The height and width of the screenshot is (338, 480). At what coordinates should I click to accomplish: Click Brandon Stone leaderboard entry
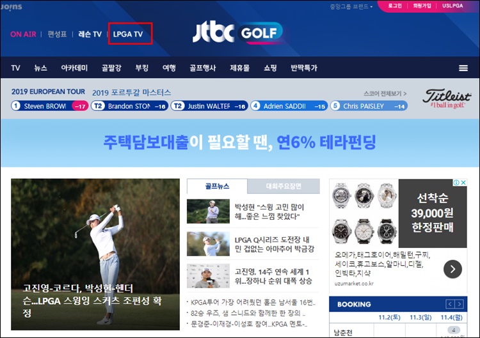point(129,106)
